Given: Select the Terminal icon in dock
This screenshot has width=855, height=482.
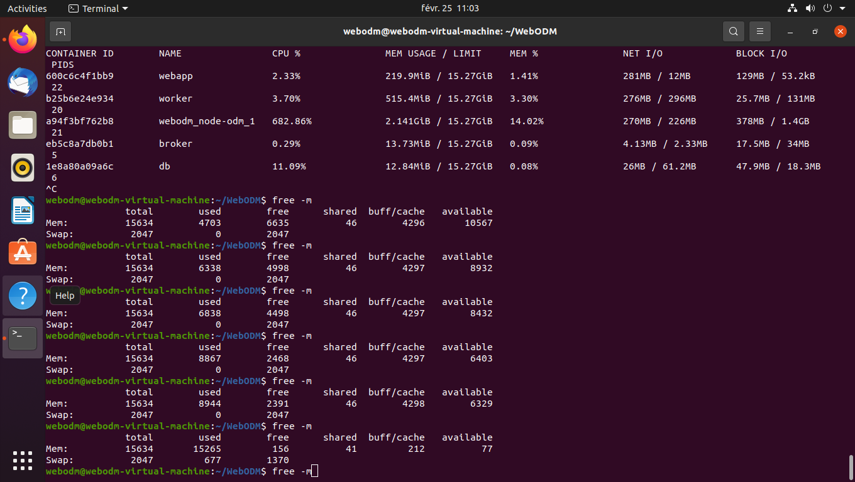Looking at the screenshot, I should point(23,338).
